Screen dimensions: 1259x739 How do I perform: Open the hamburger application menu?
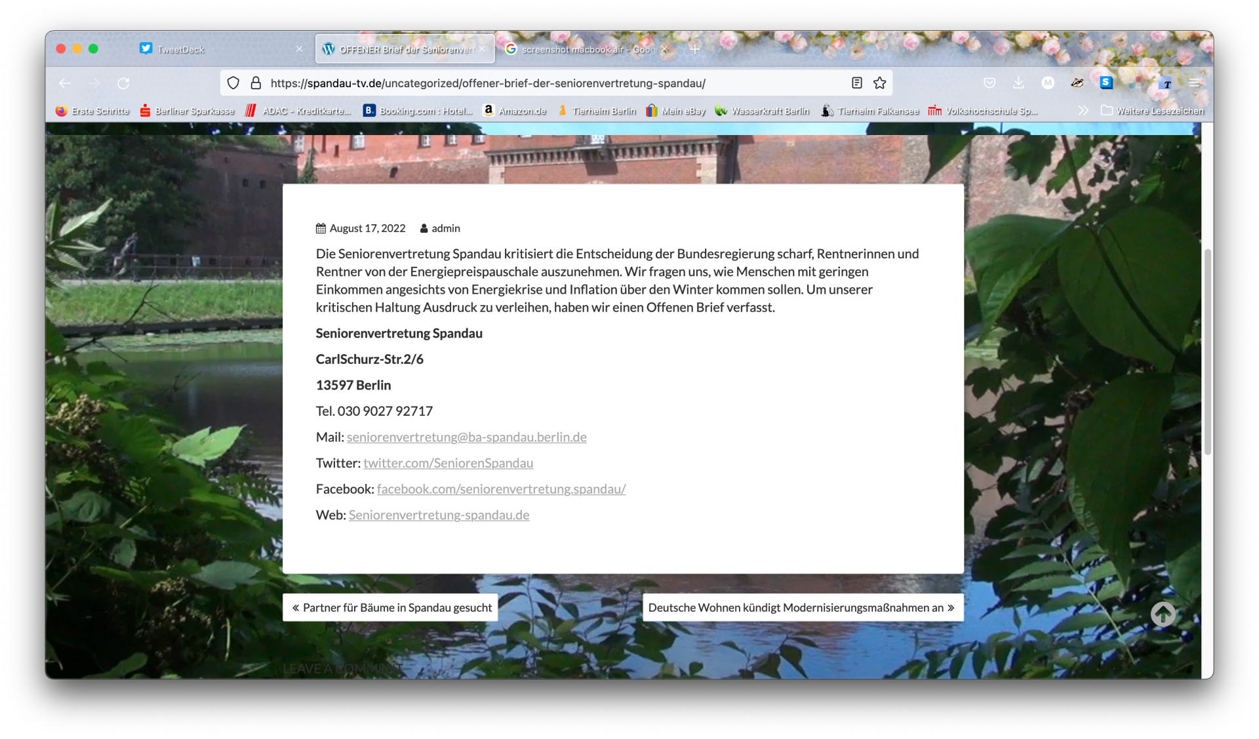pos(1194,83)
